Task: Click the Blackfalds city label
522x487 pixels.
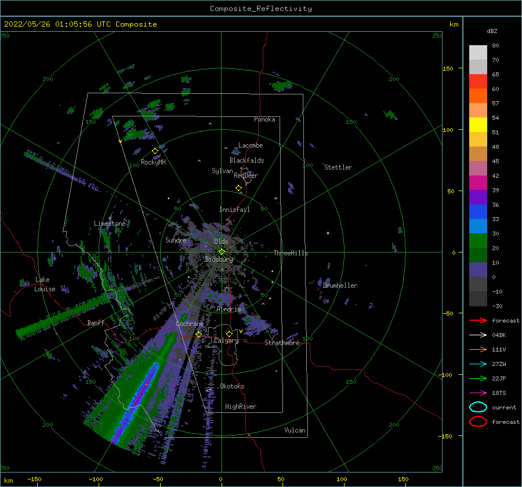Action: pyautogui.click(x=246, y=160)
